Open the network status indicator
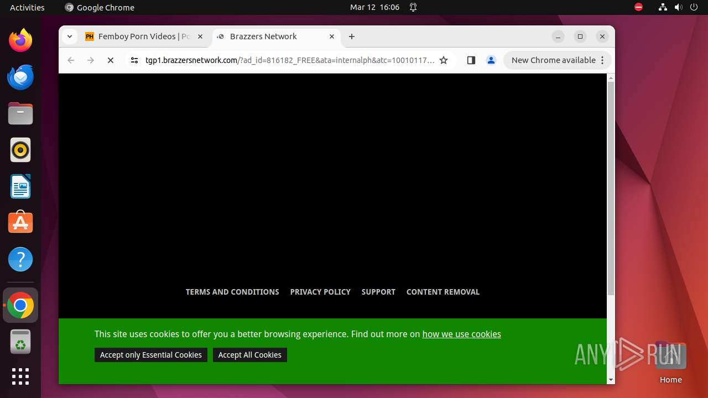The width and height of the screenshot is (708, 398). click(x=663, y=7)
